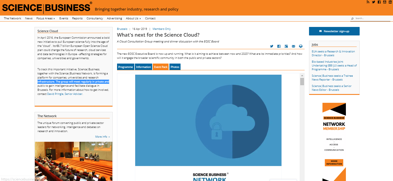
Task: Click the tagline "Bringing together industry, research and policy"
Action: point(137,9)
